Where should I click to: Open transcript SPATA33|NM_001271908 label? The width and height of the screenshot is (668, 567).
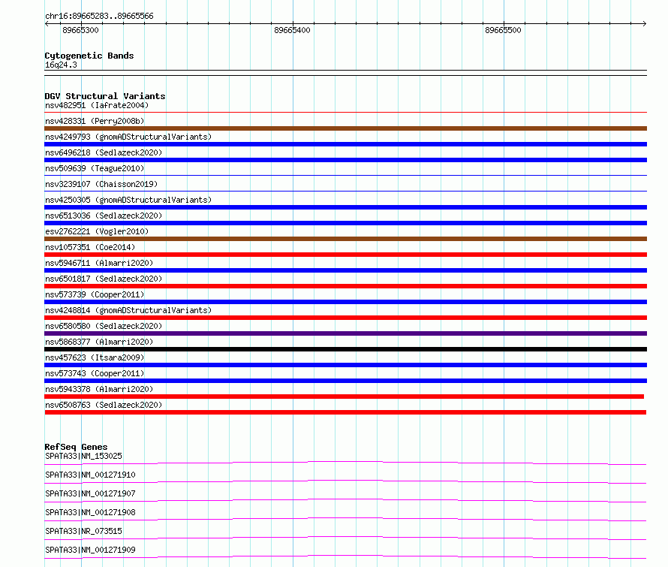click(90, 512)
